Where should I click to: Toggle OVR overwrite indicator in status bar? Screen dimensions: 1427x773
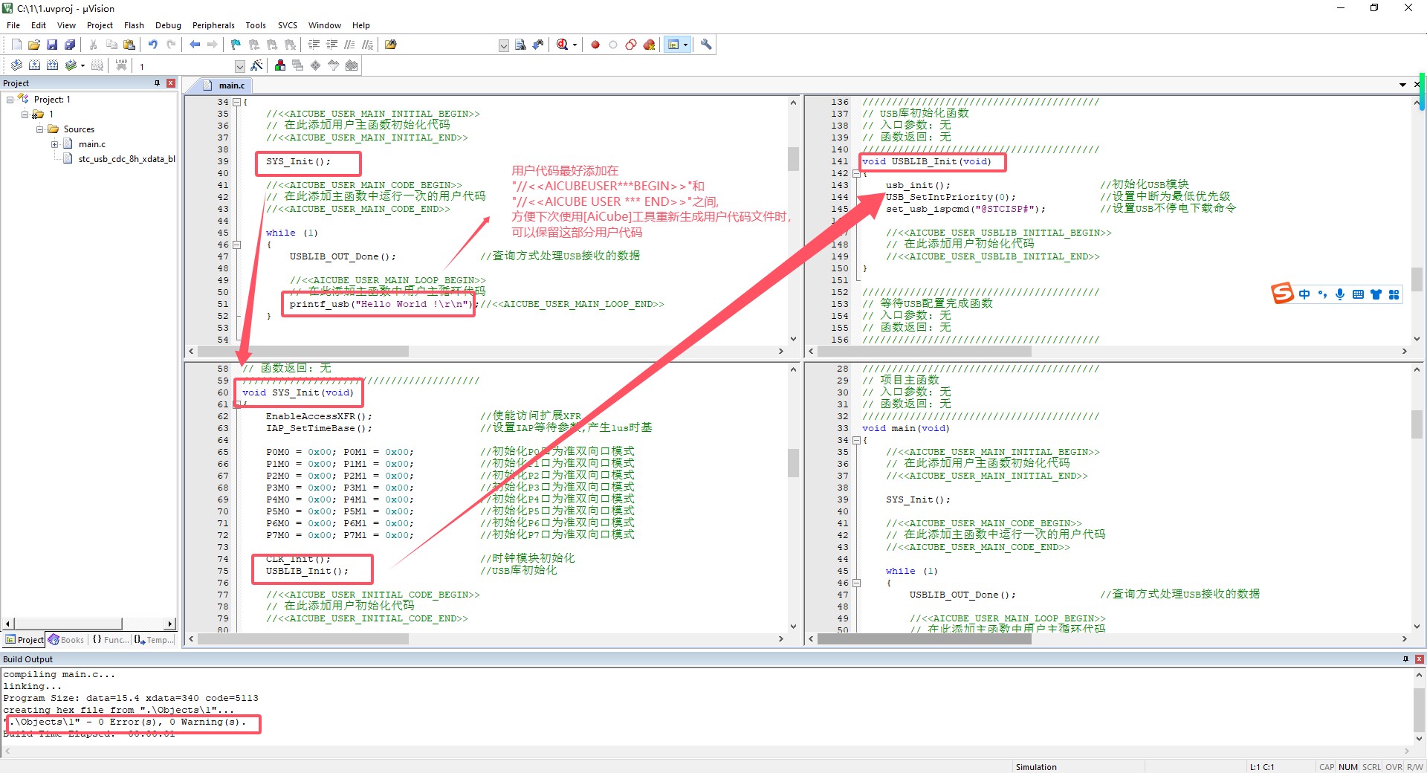pyautogui.click(x=1394, y=767)
